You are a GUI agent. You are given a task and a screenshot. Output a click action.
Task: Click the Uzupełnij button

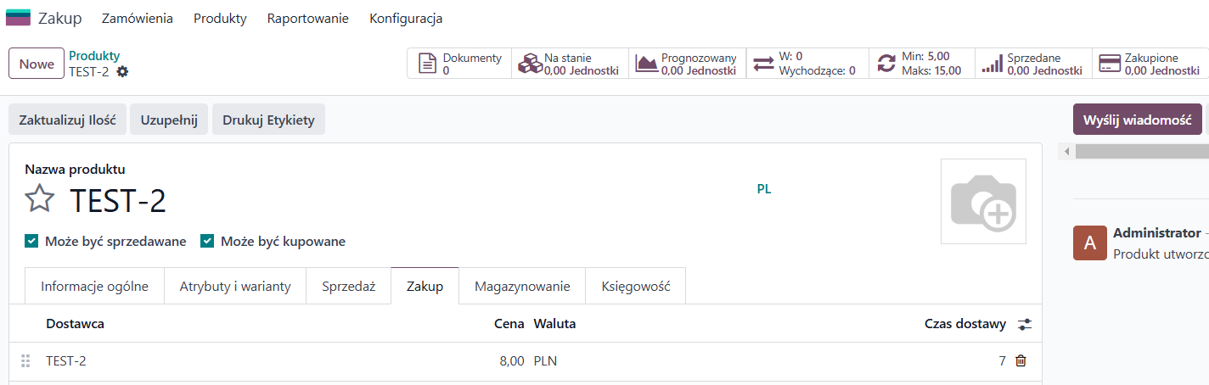[x=169, y=120]
